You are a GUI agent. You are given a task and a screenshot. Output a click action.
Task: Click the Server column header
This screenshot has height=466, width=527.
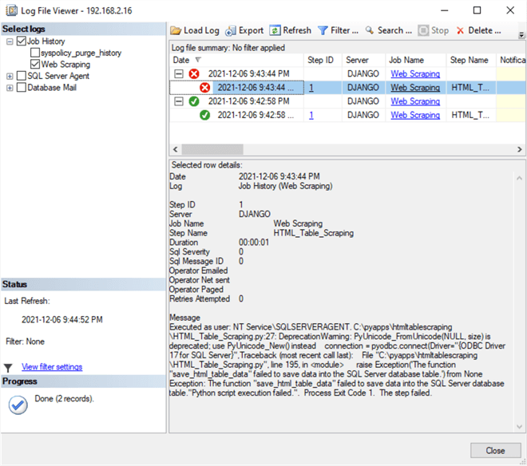(363, 60)
